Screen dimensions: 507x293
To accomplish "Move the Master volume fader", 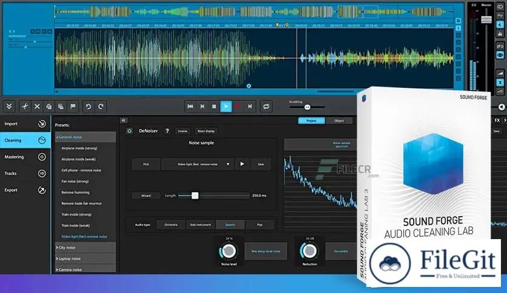I will pos(486,19).
